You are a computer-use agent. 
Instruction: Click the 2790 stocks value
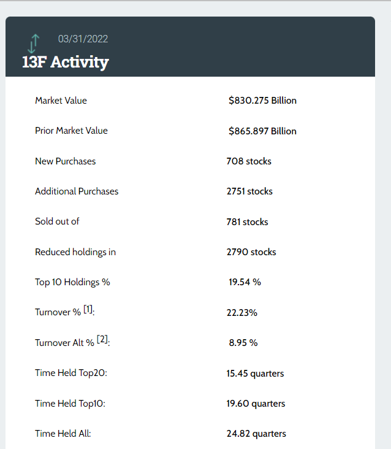pos(251,252)
